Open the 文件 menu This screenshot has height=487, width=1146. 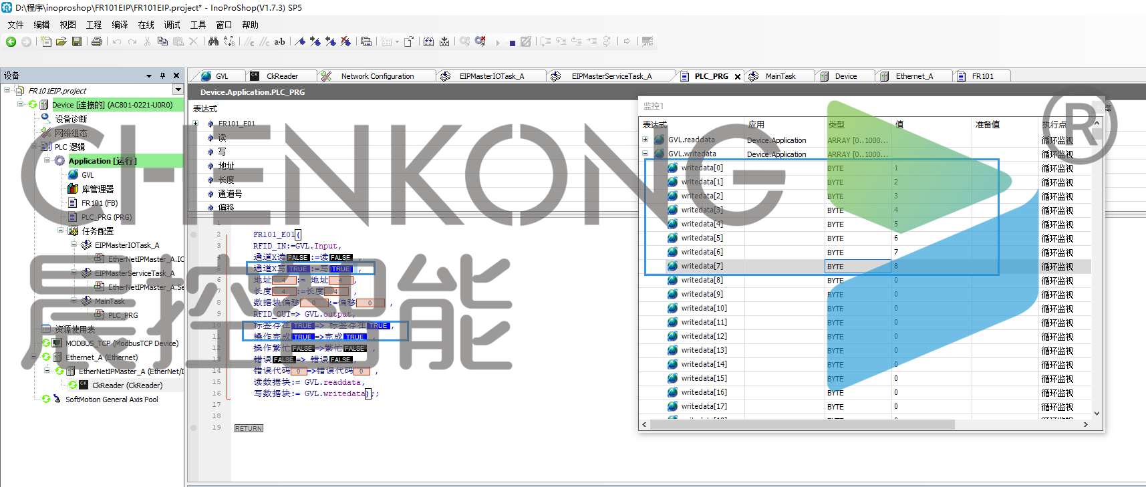[15, 25]
